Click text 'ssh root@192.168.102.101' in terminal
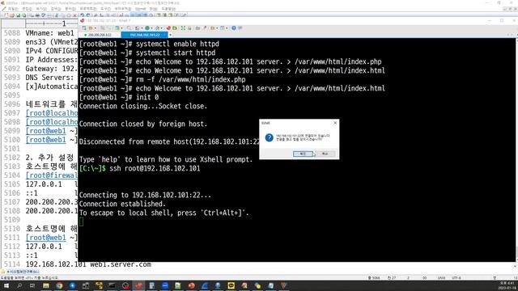 point(155,168)
